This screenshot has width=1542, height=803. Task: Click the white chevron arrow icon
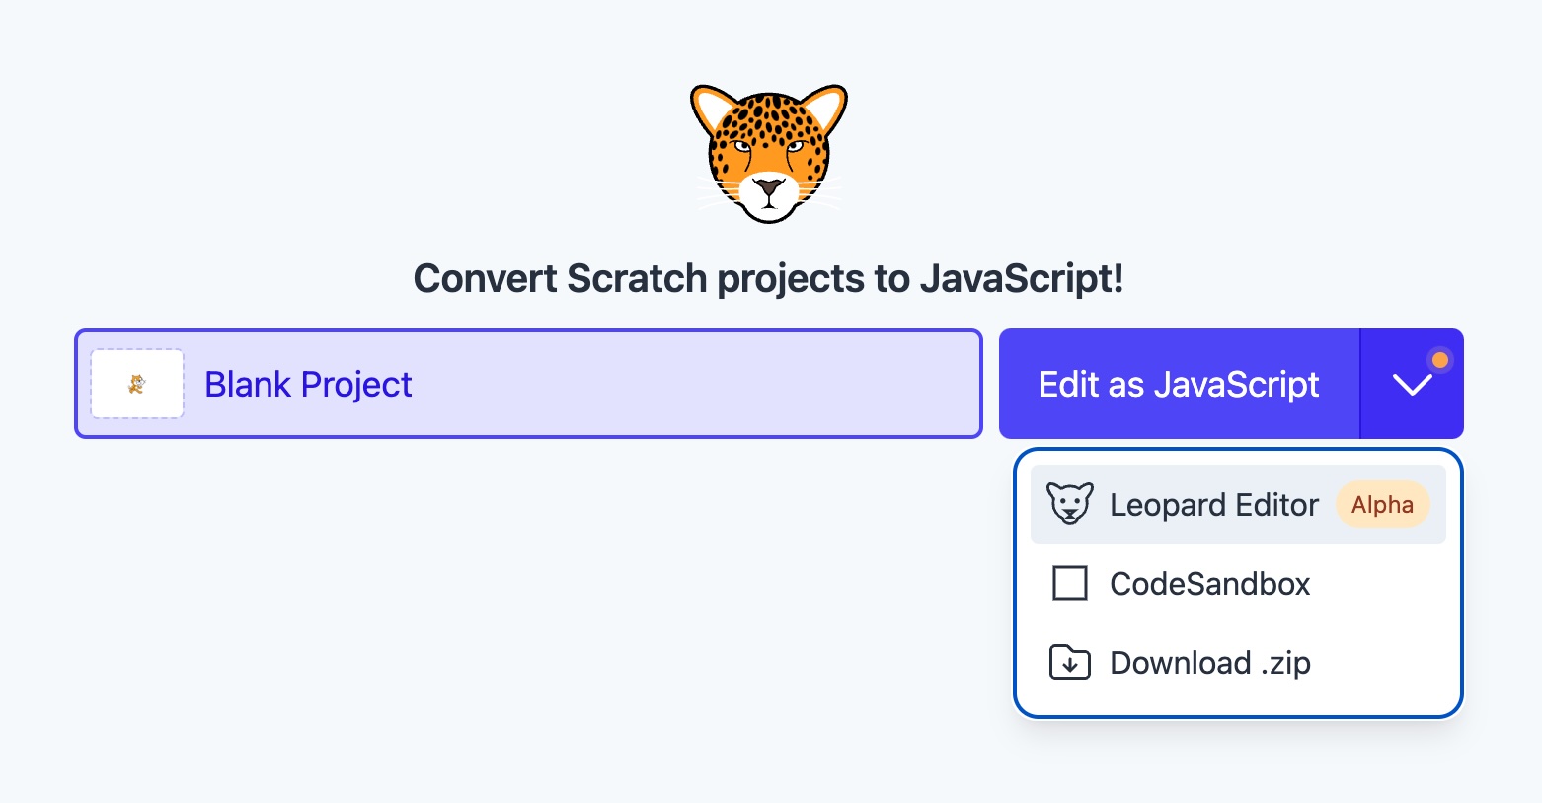click(x=1412, y=385)
